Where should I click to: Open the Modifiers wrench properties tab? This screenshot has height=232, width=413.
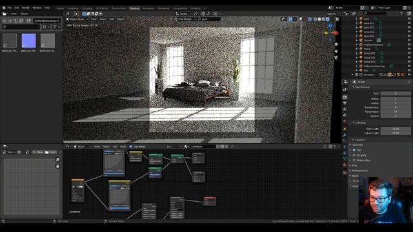point(345,135)
